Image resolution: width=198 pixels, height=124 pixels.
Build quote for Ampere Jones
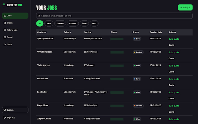pyautogui.click(x=174, y=119)
